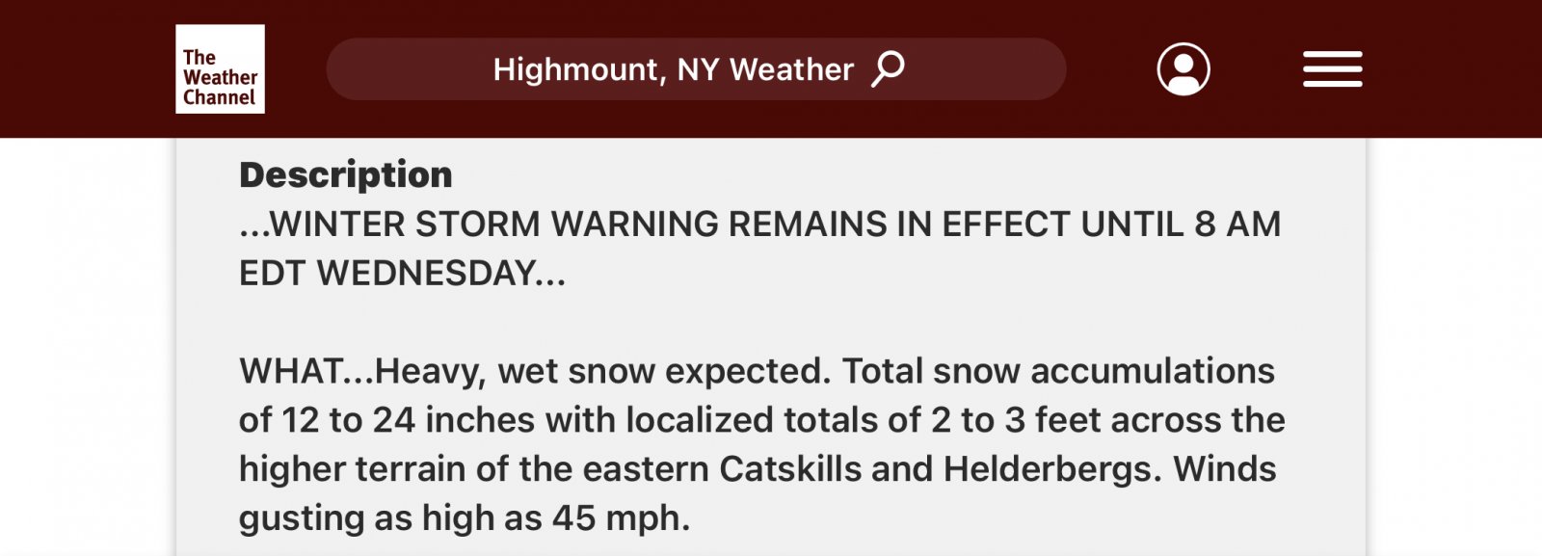1542x556 pixels.
Task: Click the Description heading
Action: [x=345, y=174]
